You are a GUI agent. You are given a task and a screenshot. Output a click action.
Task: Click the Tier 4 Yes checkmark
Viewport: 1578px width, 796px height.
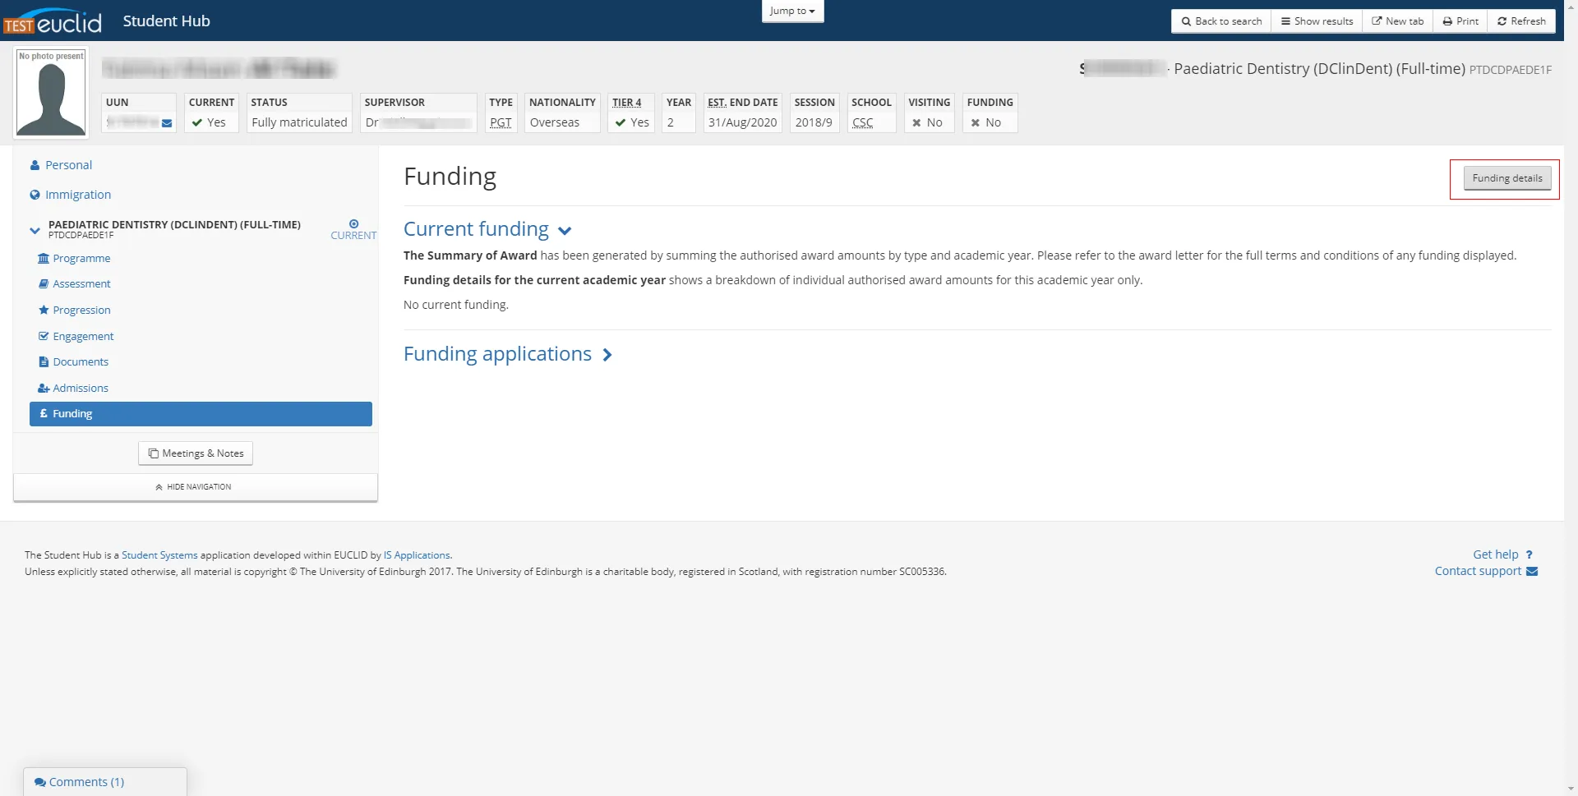(x=620, y=122)
